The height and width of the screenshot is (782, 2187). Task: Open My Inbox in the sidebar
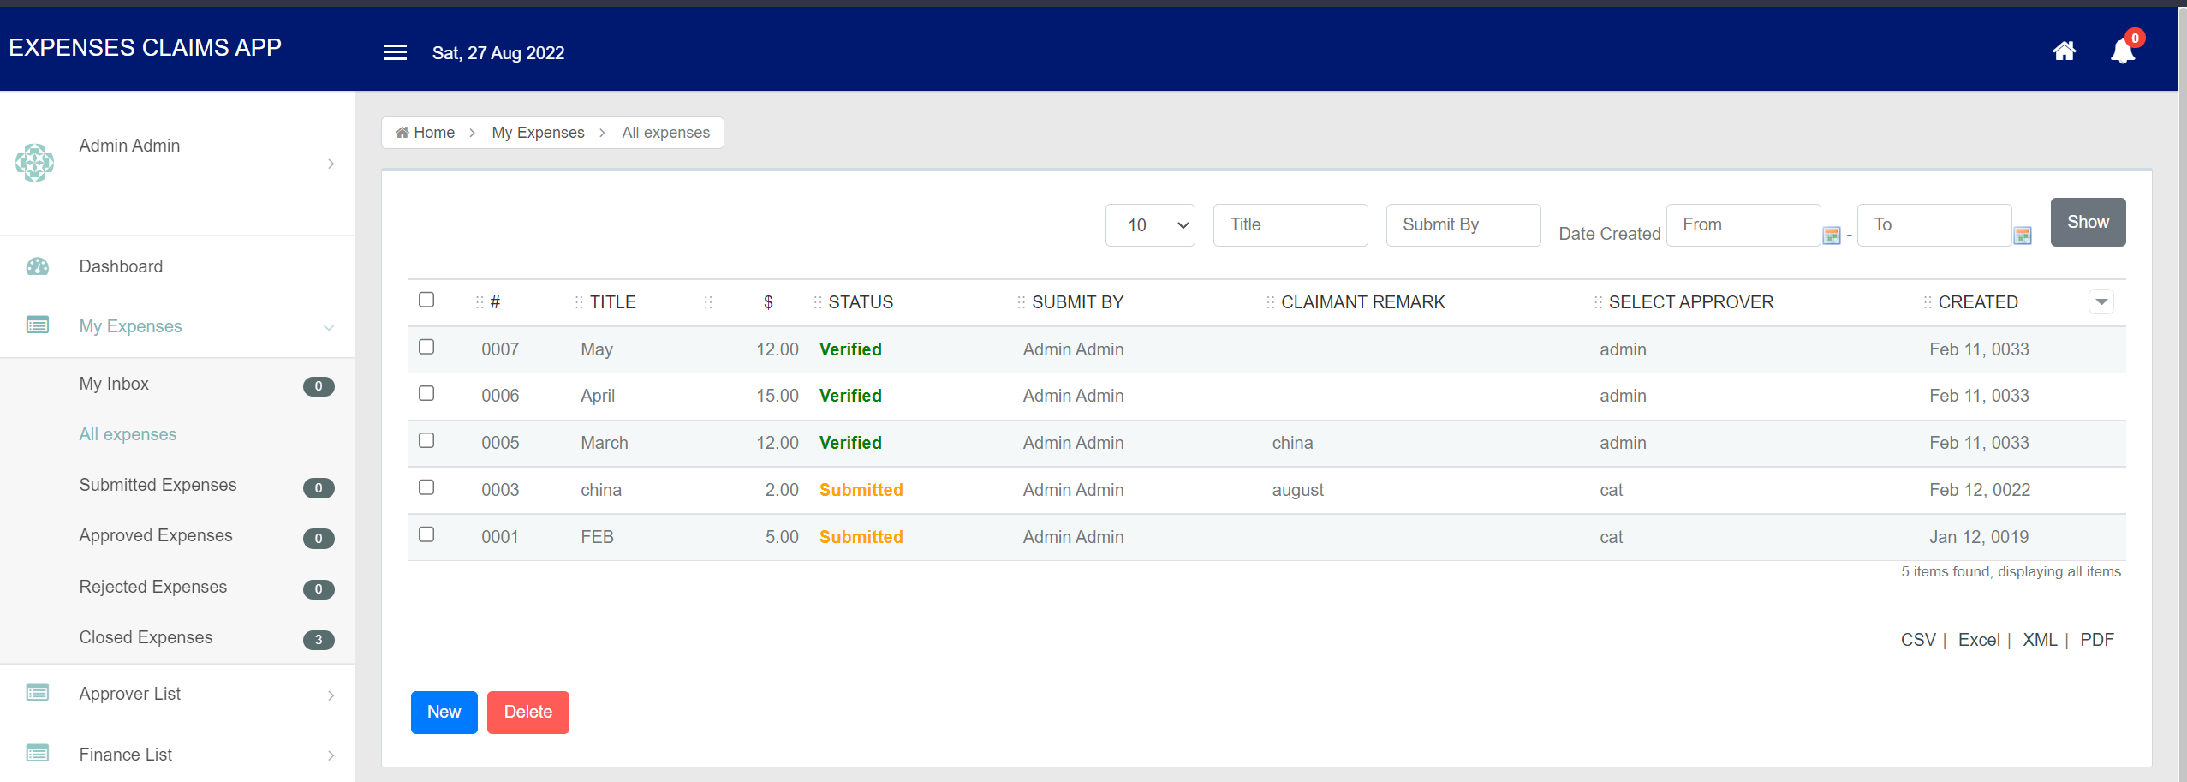tap(114, 384)
